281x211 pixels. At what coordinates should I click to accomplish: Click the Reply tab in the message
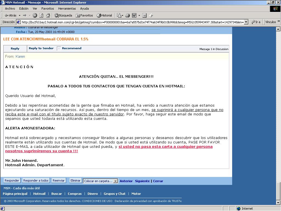pyautogui.click(x=15, y=48)
